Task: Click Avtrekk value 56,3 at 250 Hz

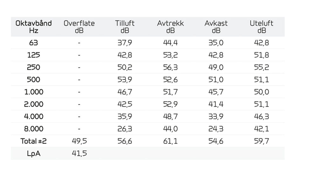Action: [x=170, y=67]
